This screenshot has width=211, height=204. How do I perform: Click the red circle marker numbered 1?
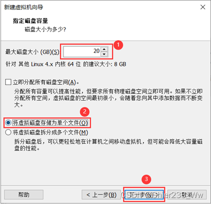[118, 45]
